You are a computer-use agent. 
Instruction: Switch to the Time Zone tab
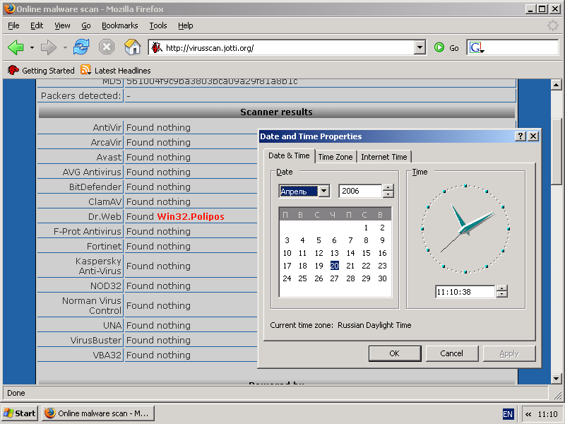pyautogui.click(x=335, y=157)
